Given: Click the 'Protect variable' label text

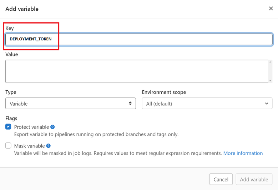Looking at the screenshot, I should (x=31, y=127).
